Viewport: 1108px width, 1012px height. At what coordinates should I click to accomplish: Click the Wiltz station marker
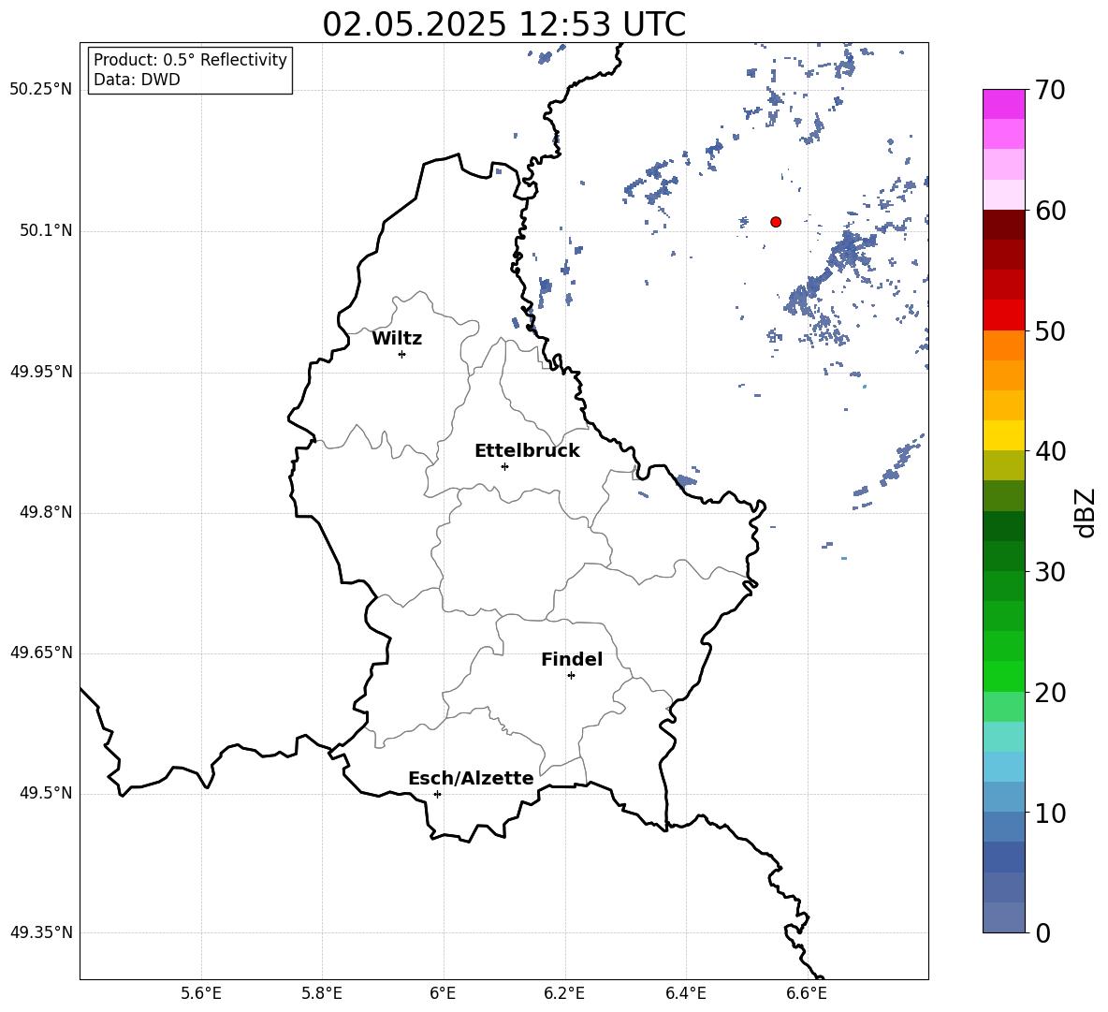click(x=402, y=354)
